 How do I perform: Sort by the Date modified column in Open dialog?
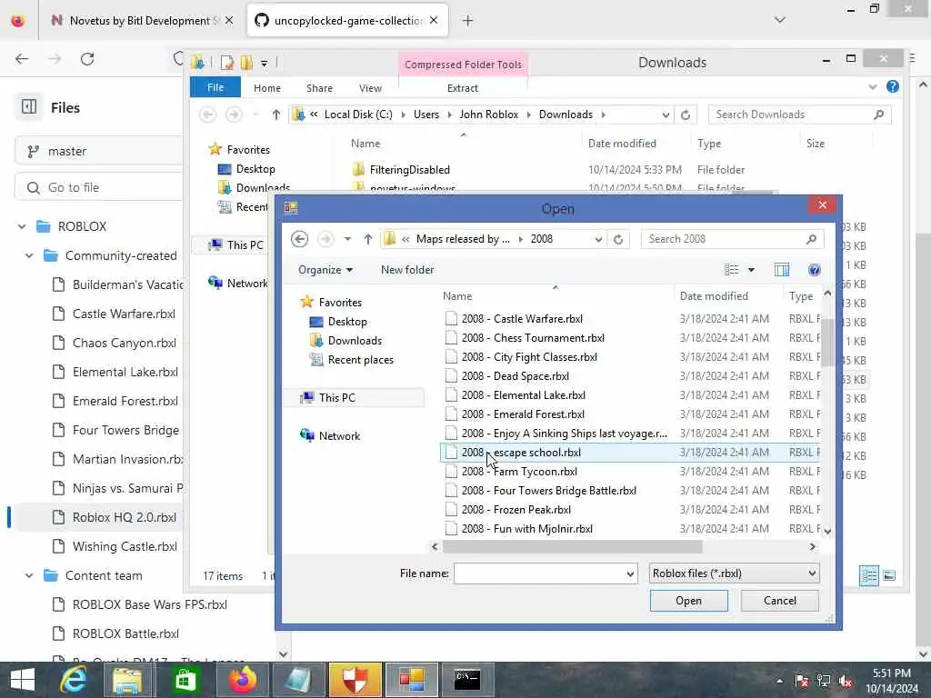pyautogui.click(x=714, y=296)
